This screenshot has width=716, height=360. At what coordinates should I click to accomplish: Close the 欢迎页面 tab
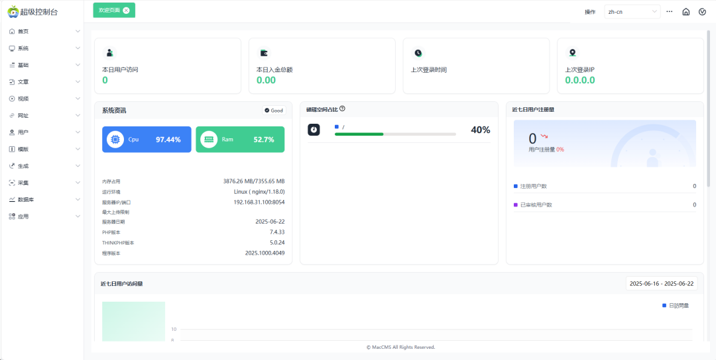(x=126, y=11)
